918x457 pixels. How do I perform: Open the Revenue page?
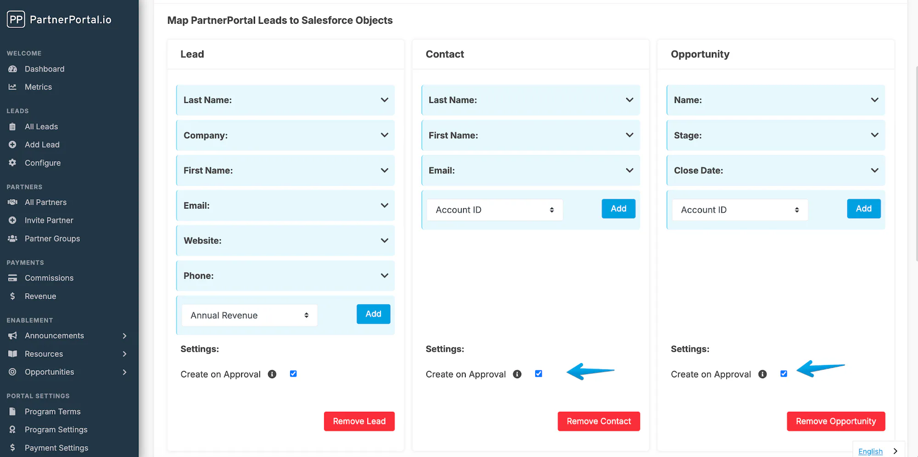click(x=40, y=296)
